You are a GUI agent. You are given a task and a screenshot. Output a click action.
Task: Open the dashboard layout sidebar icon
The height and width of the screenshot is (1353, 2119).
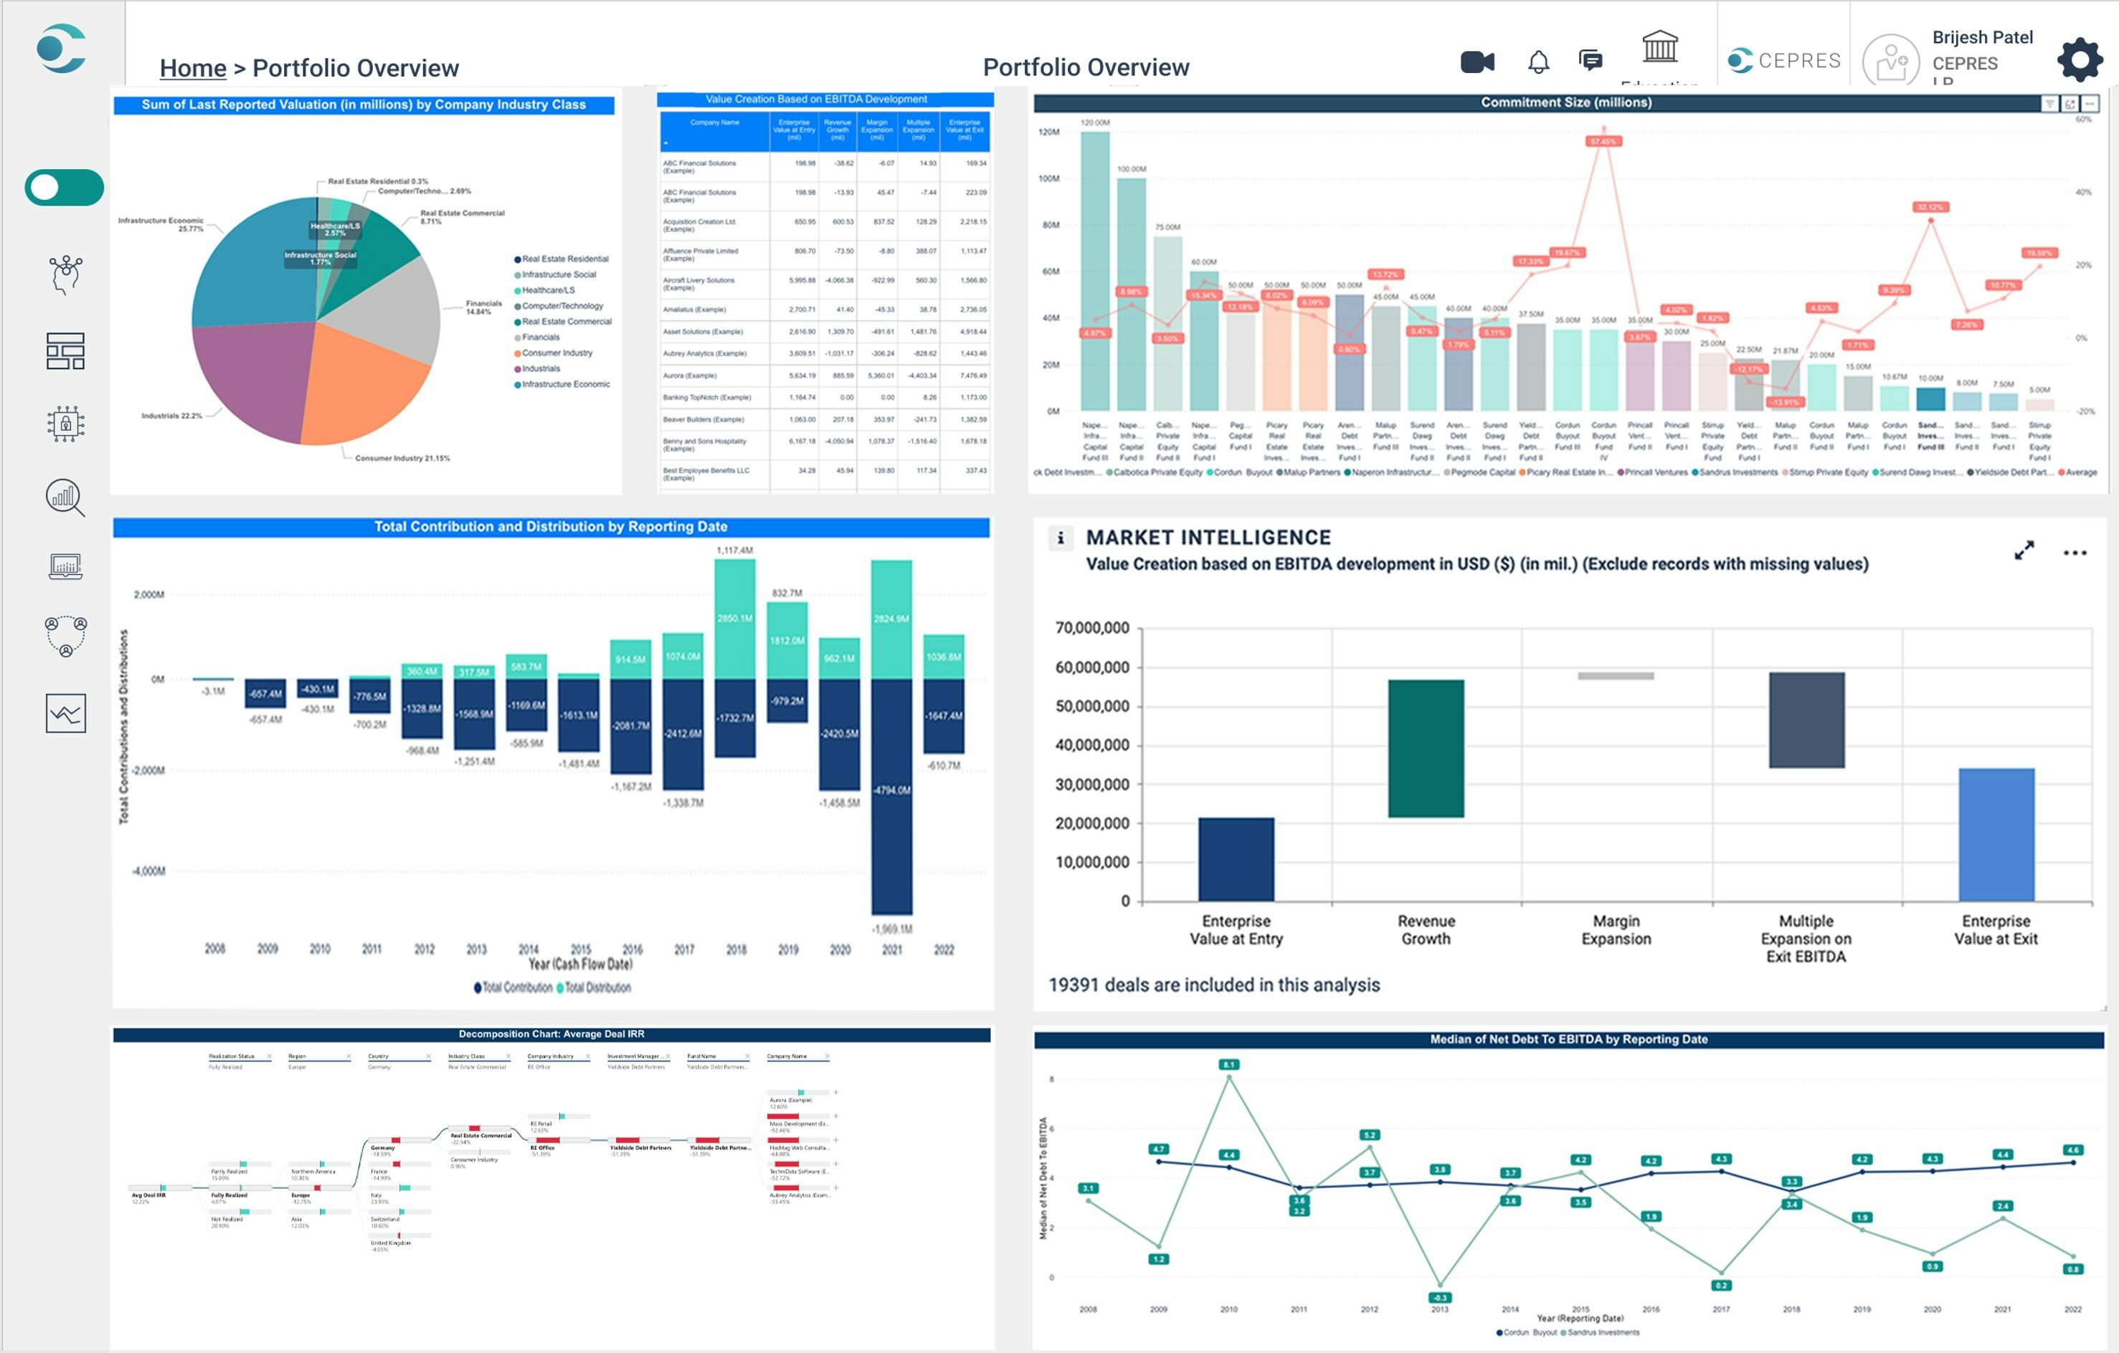tap(65, 350)
